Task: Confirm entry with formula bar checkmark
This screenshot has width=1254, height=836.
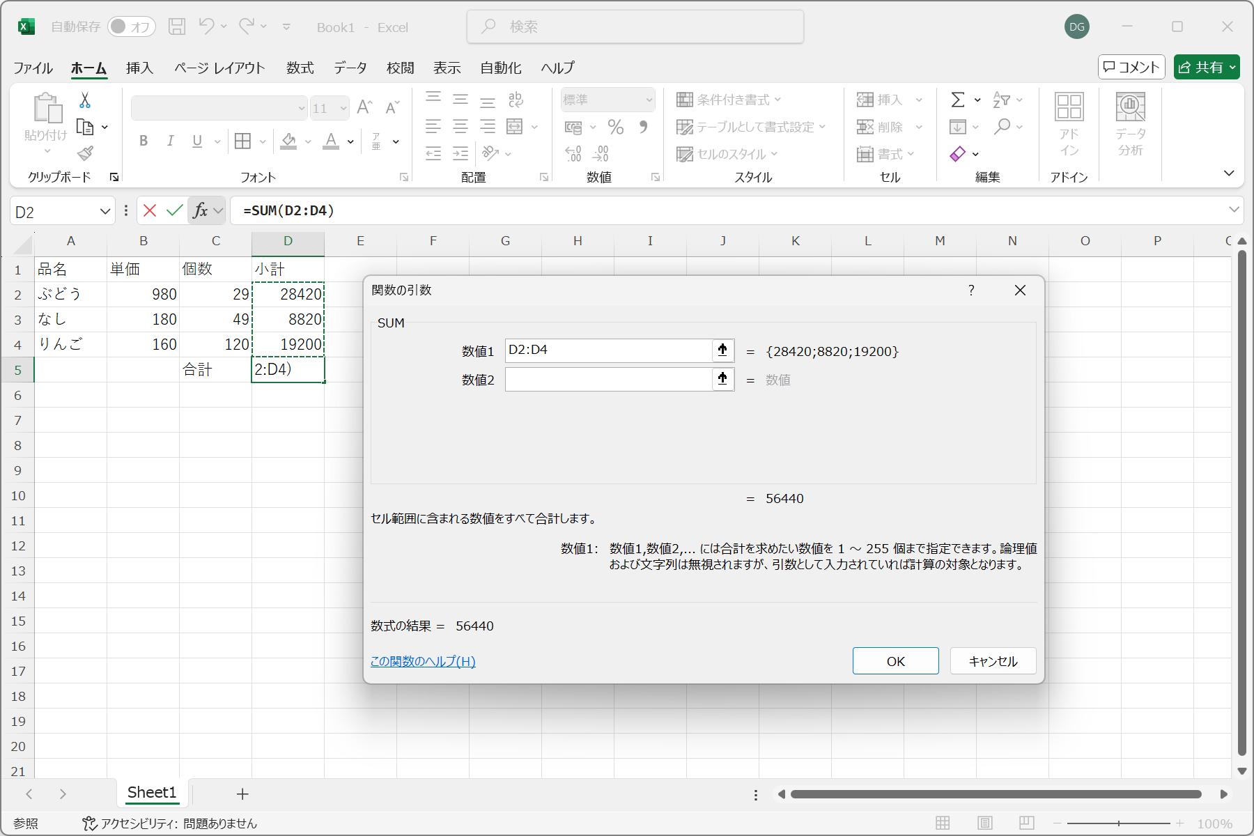Action: click(175, 210)
